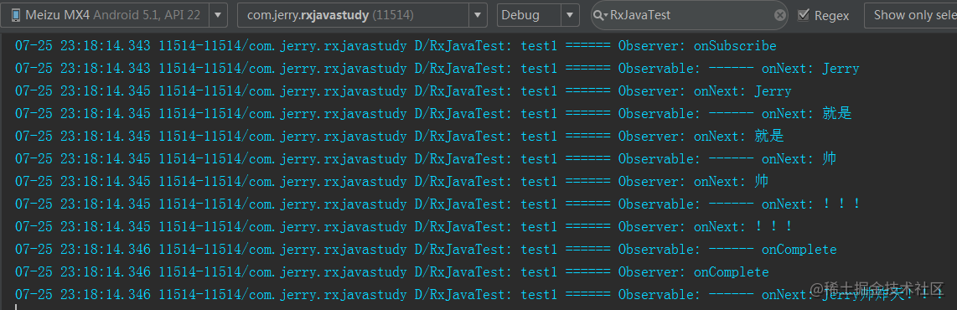The height and width of the screenshot is (310, 957).
Task: Select the Observer: onComplete log line
Action: pos(392,271)
